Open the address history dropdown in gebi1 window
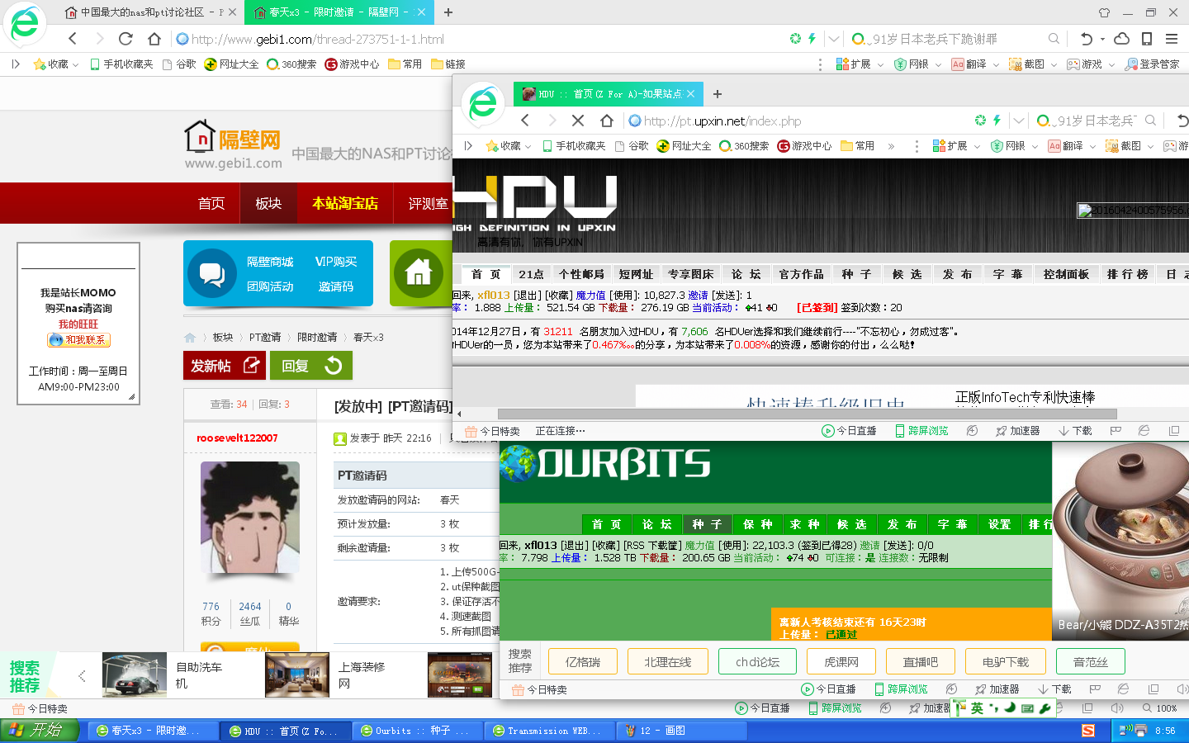The image size is (1189, 743). pos(834,39)
